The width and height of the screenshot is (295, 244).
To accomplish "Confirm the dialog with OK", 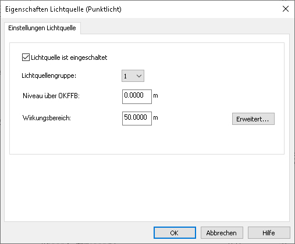I will 175,233.
